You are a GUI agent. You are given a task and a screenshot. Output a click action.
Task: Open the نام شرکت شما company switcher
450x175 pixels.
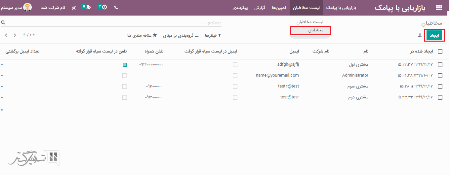pos(53,7)
